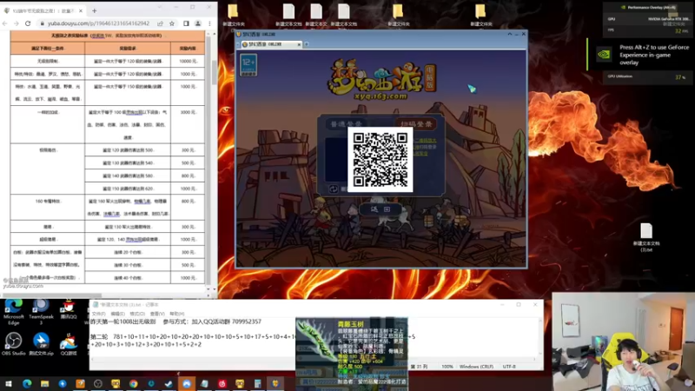Click the yellow 二维码放大 link
Image resolution: width=695 pixels, height=391 pixels.
(x=425, y=141)
